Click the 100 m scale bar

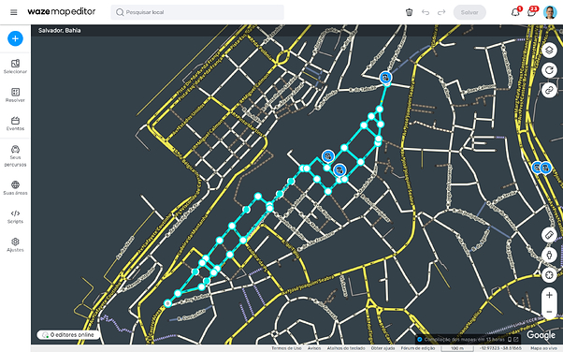(x=457, y=348)
